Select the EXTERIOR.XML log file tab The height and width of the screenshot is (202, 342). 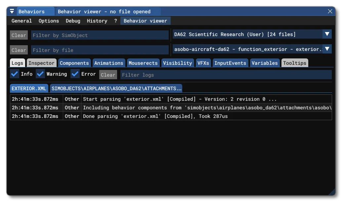point(29,88)
